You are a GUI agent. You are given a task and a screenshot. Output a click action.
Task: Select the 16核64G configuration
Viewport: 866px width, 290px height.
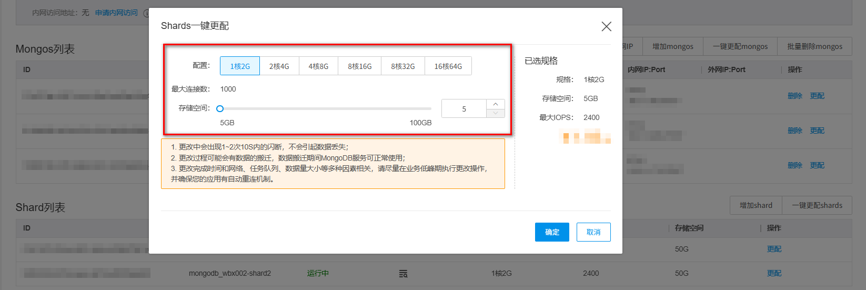(448, 66)
